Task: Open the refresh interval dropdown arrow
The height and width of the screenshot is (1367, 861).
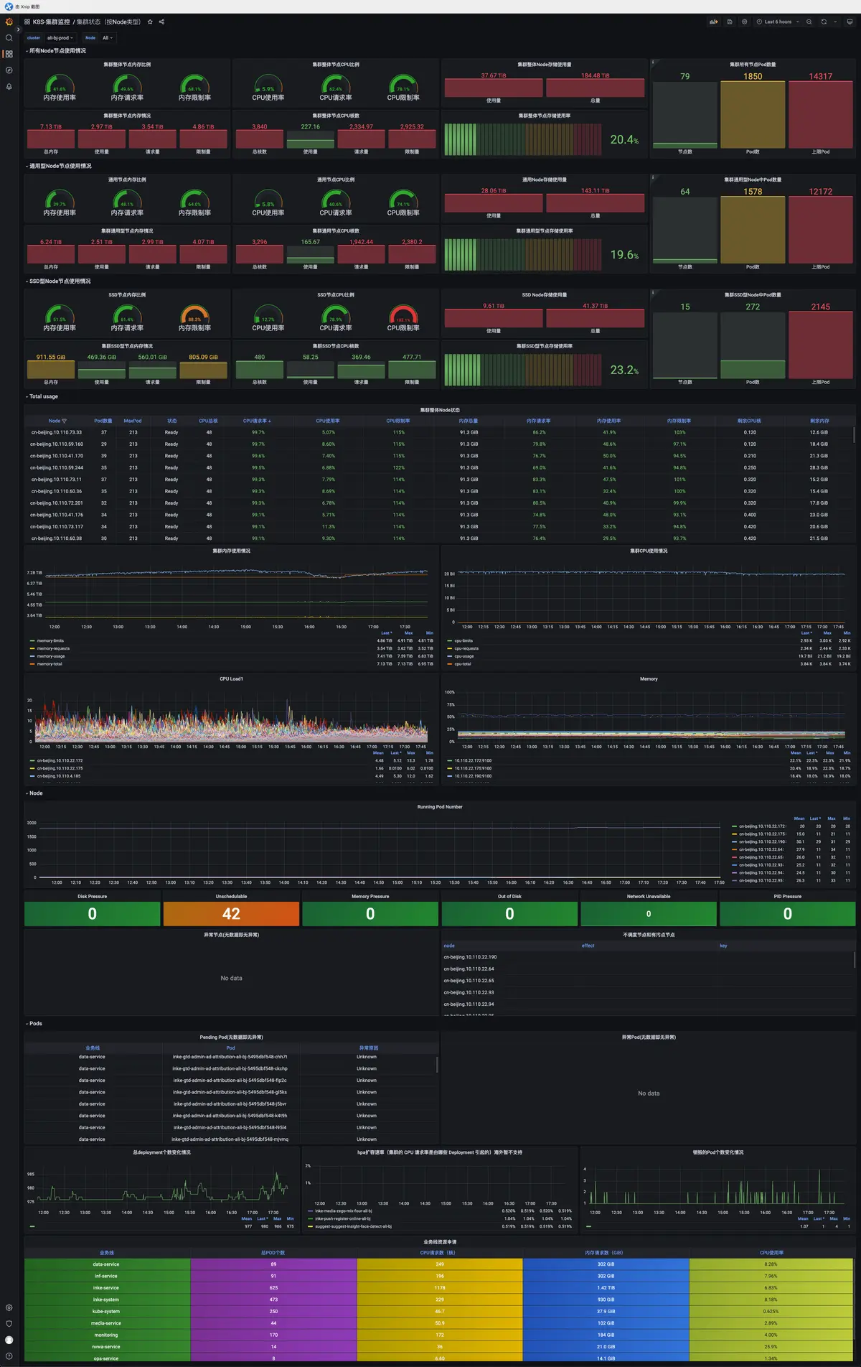Action: coord(834,22)
